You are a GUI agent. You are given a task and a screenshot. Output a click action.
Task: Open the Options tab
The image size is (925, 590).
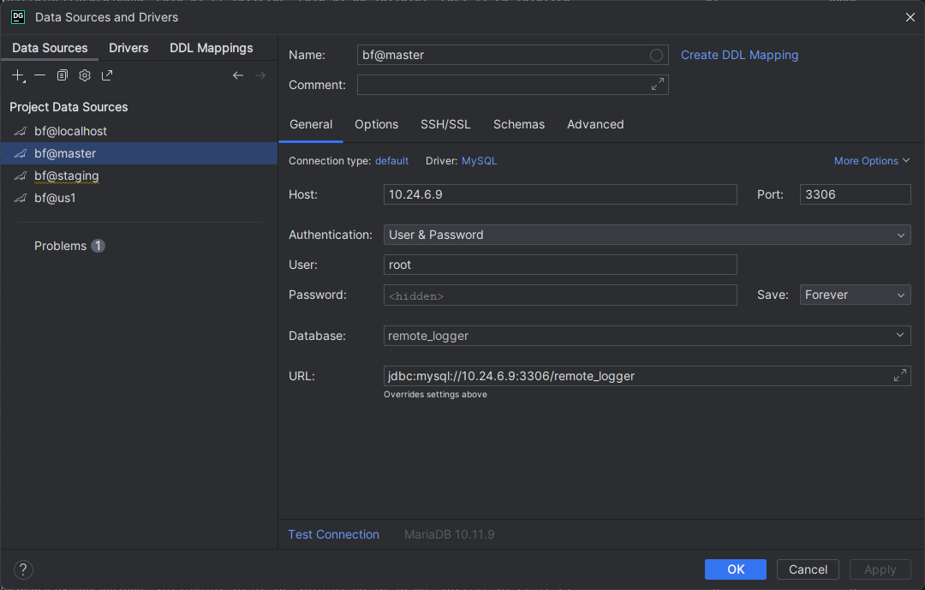tap(376, 124)
